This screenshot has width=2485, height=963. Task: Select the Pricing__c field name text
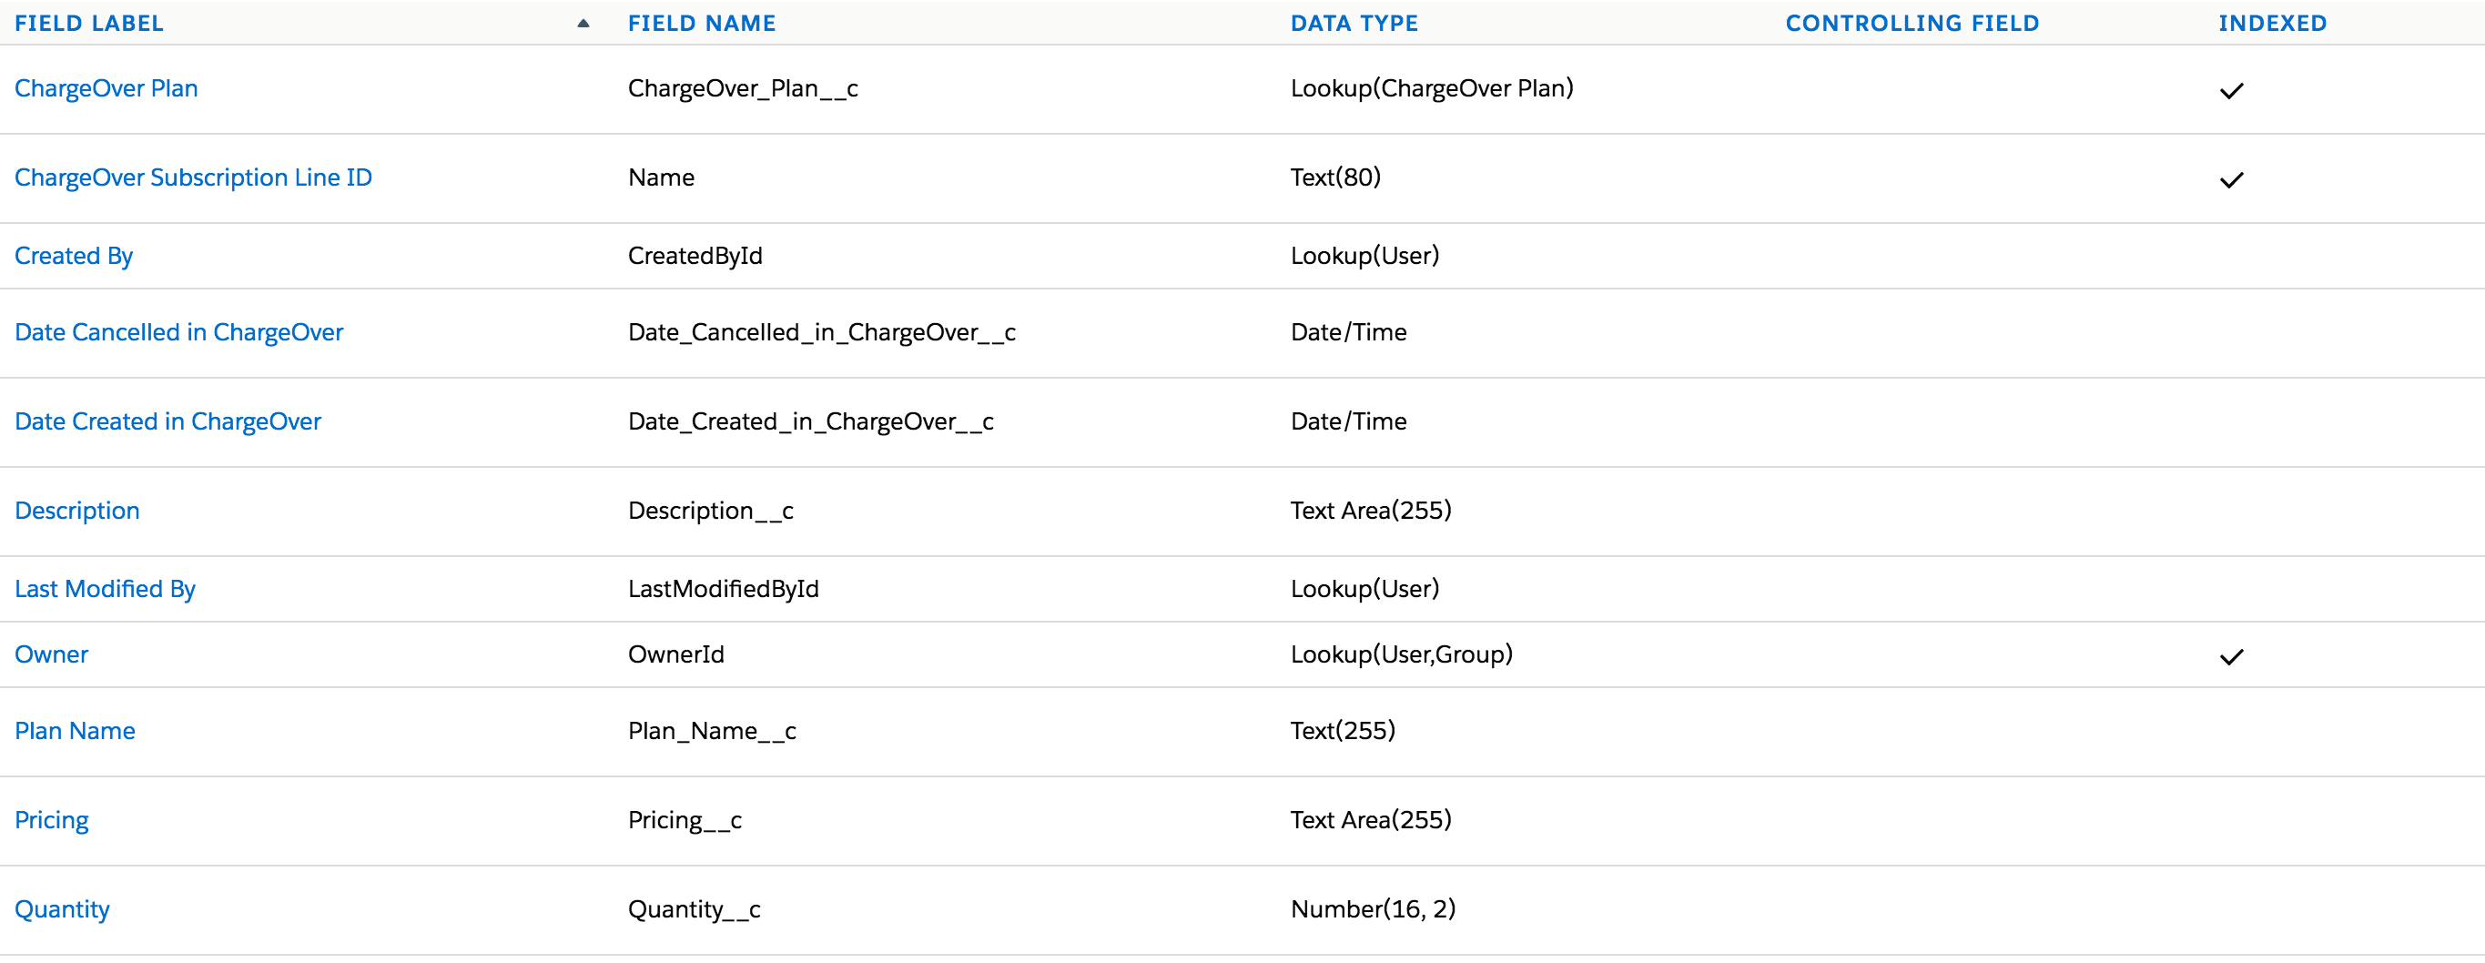[684, 820]
